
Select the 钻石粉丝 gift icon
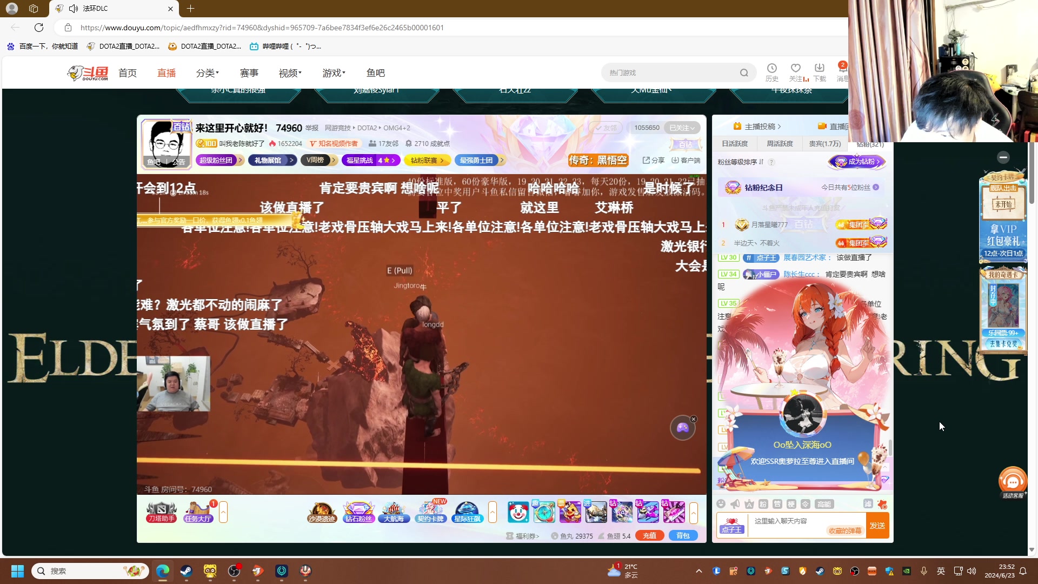click(x=358, y=512)
